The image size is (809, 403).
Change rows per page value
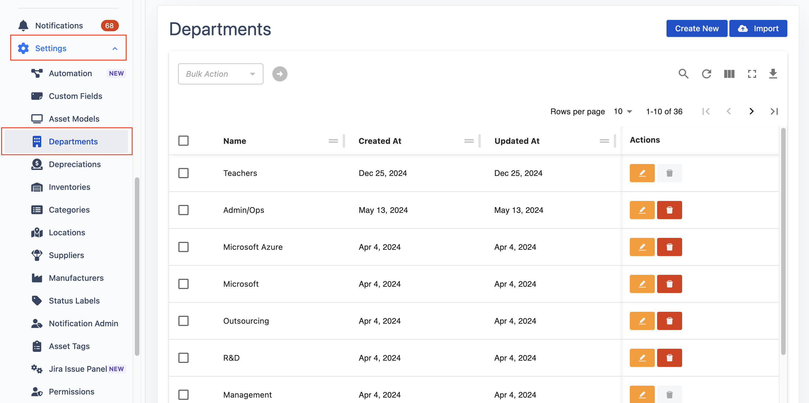coord(623,111)
